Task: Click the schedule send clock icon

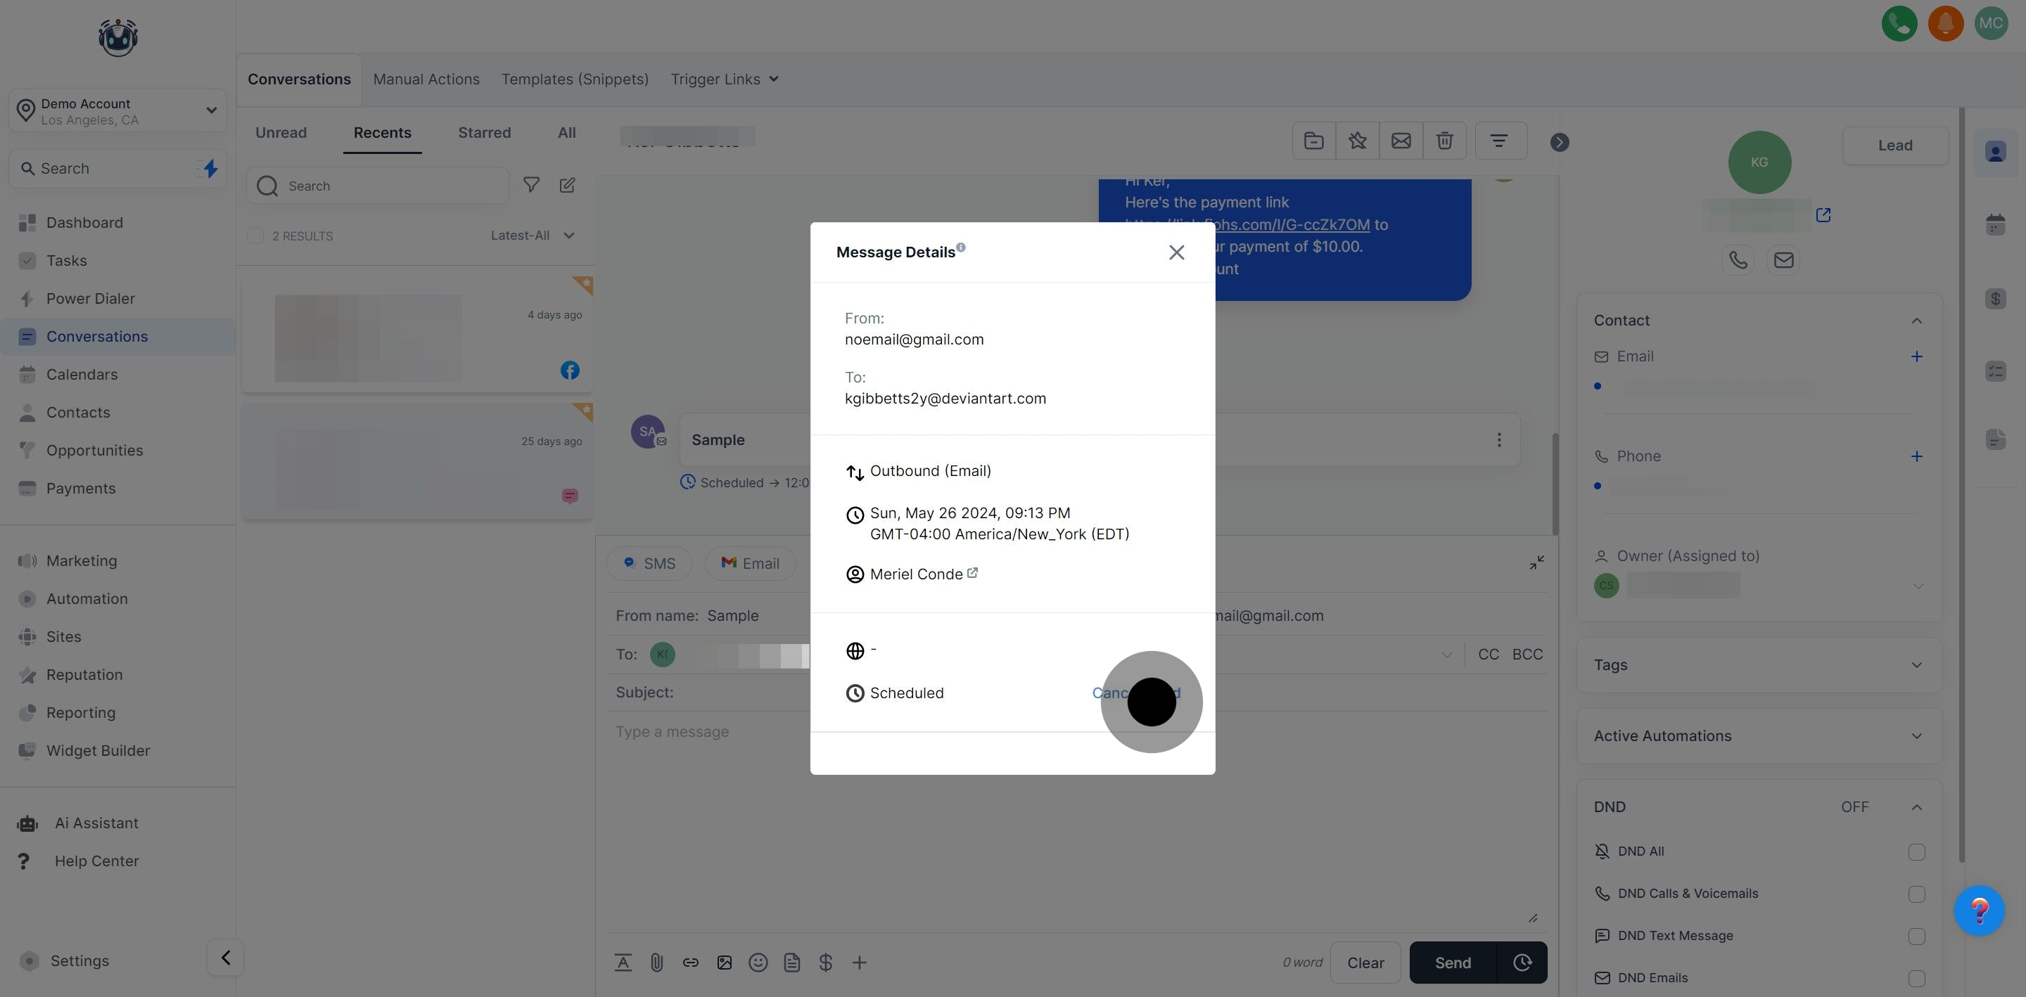Action: pyautogui.click(x=1522, y=963)
